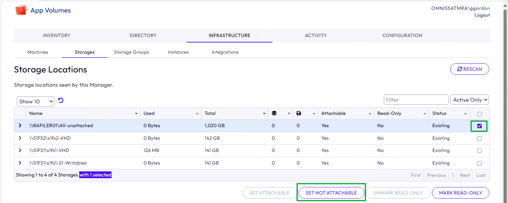Click the Logout link
This screenshot has height=203, width=508.
(x=482, y=15)
